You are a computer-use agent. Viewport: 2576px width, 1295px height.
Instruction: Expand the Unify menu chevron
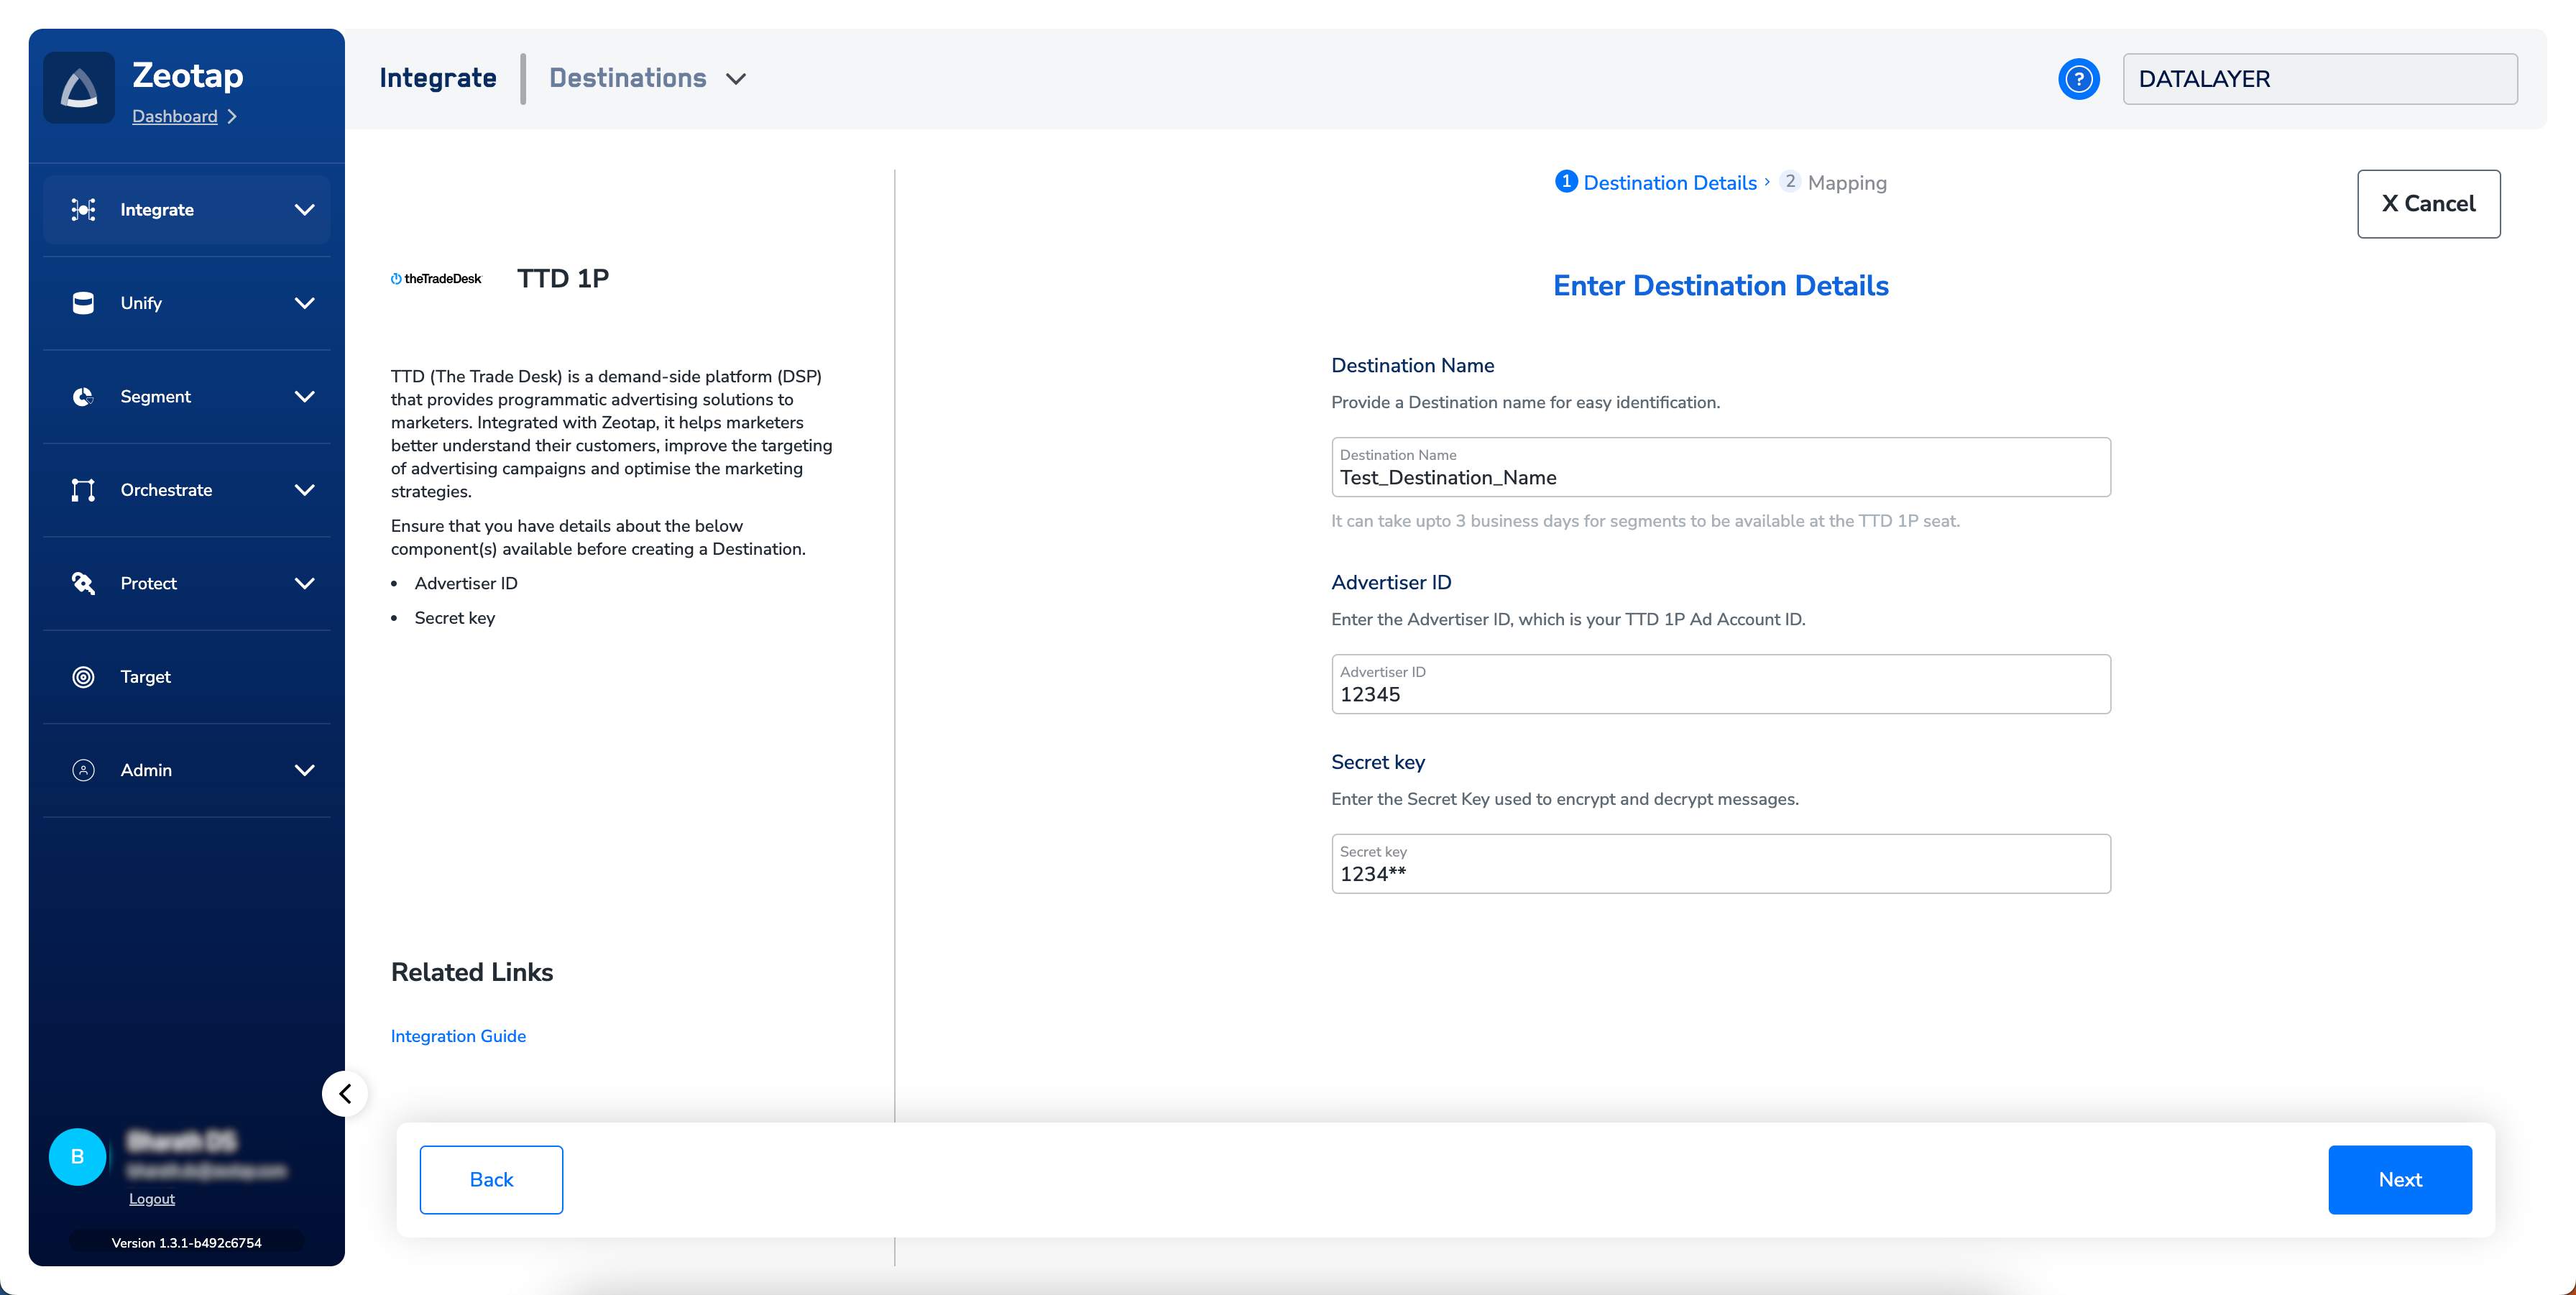coord(304,303)
